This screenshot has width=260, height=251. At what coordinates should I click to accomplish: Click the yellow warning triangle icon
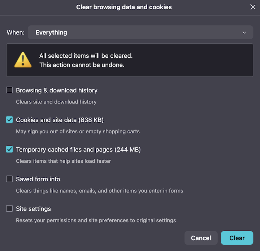tap(23, 60)
